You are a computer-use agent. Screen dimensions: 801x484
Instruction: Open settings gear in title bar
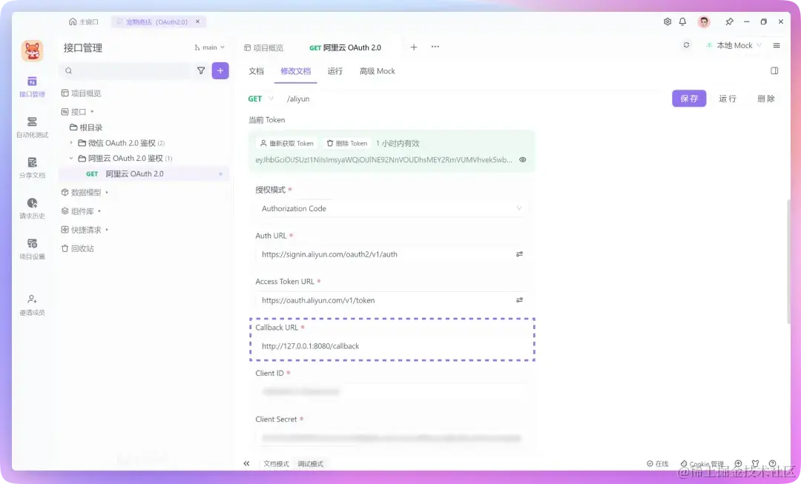pyautogui.click(x=667, y=21)
